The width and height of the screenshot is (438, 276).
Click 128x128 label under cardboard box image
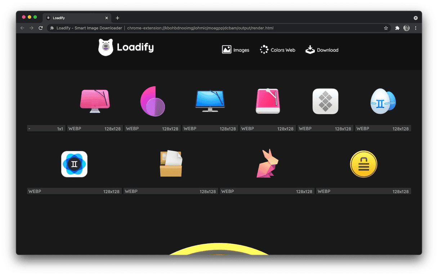click(208, 192)
